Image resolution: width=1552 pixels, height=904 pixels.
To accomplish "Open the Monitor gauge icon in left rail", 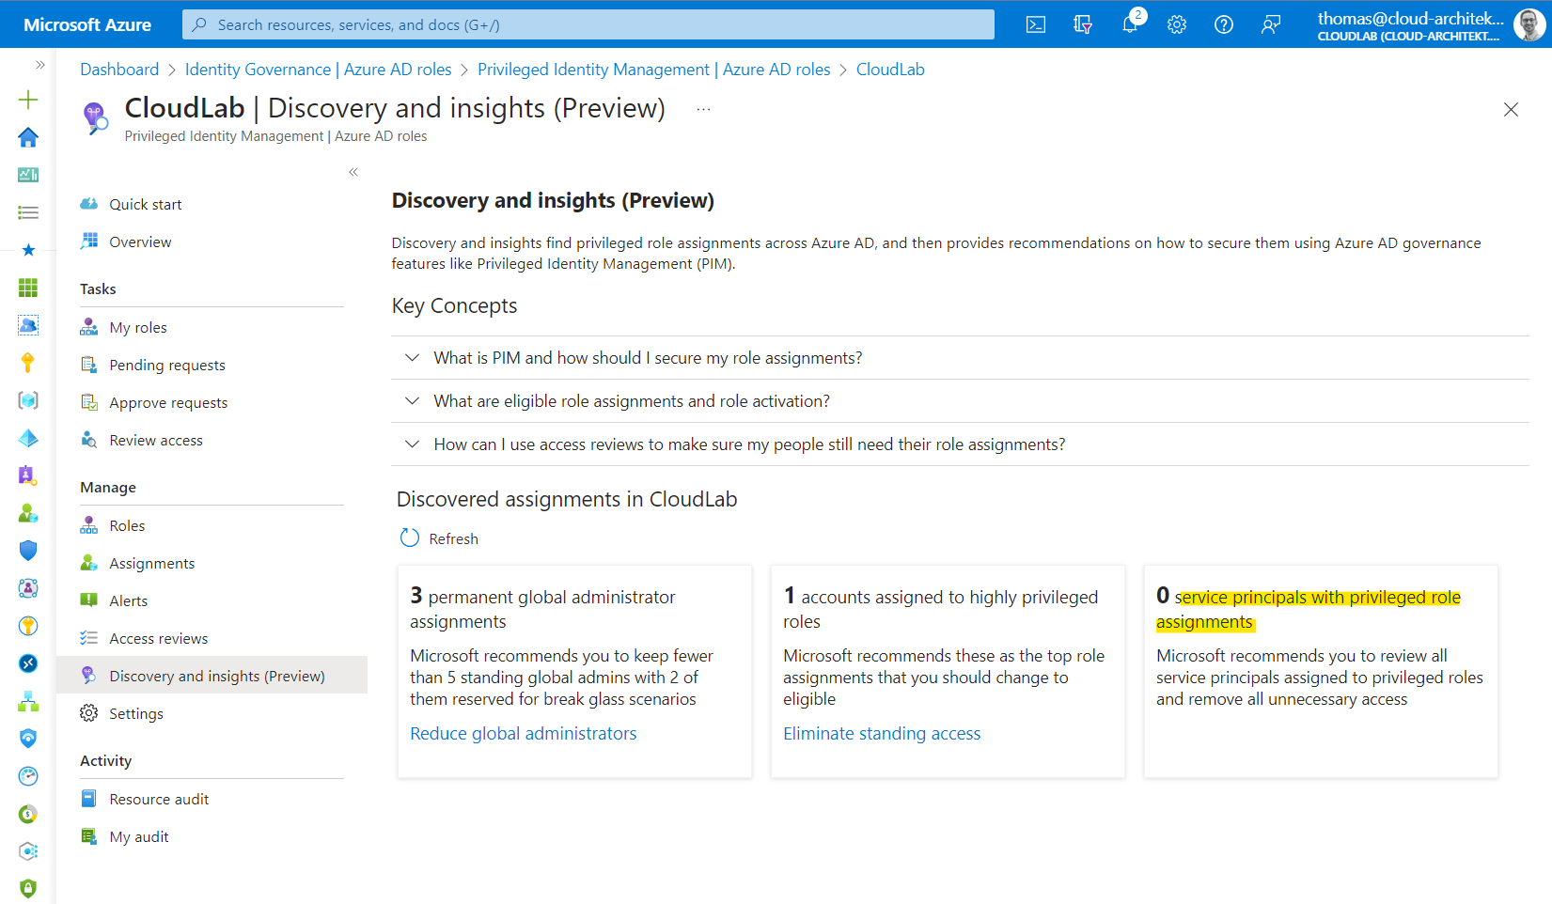I will (x=28, y=776).
